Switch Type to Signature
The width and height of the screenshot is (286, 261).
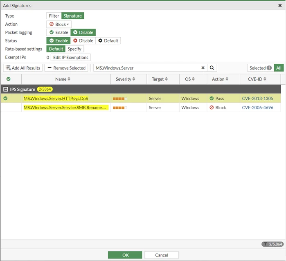pos(72,16)
